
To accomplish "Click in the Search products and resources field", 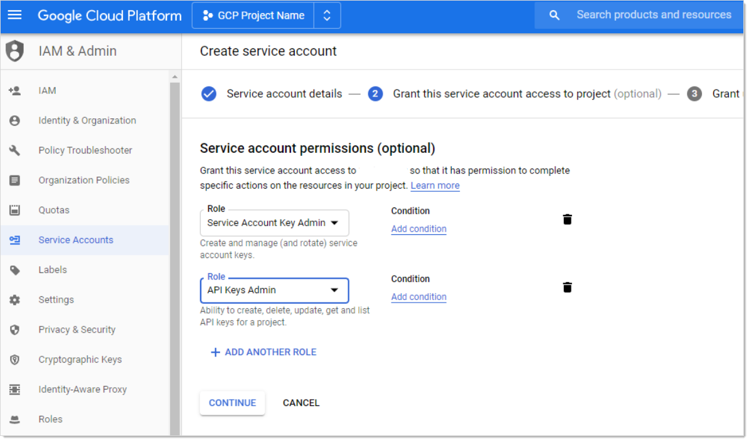I will point(654,15).
